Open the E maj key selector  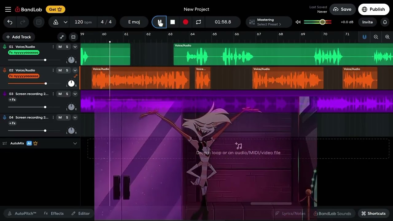click(x=134, y=22)
